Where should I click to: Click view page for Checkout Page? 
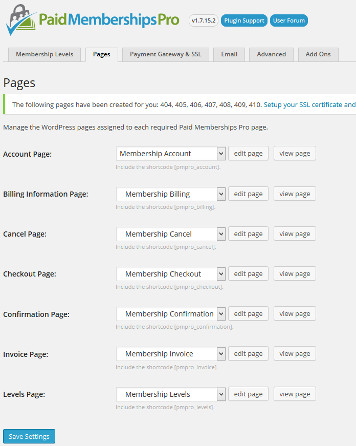point(295,273)
